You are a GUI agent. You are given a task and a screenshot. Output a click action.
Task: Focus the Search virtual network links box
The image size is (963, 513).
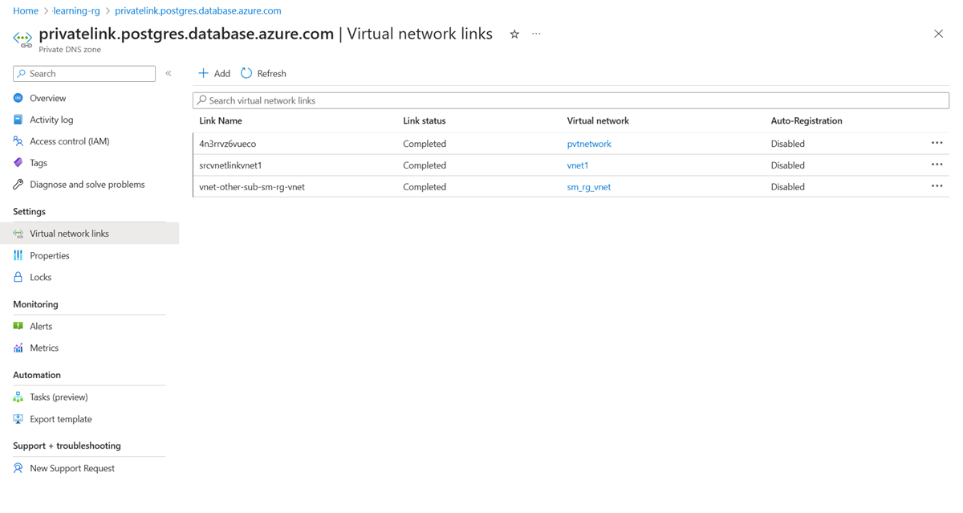571,100
